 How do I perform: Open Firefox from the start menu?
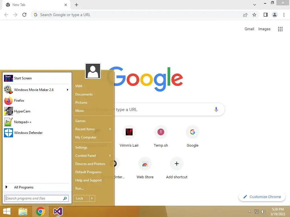coord(37,101)
